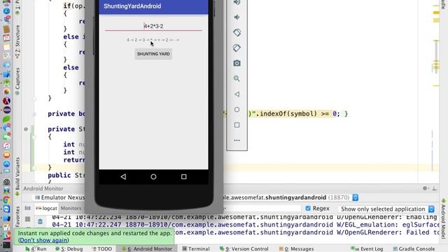
Task: Tap the SHUNTING YARD button in emulator
Action: (153, 54)
